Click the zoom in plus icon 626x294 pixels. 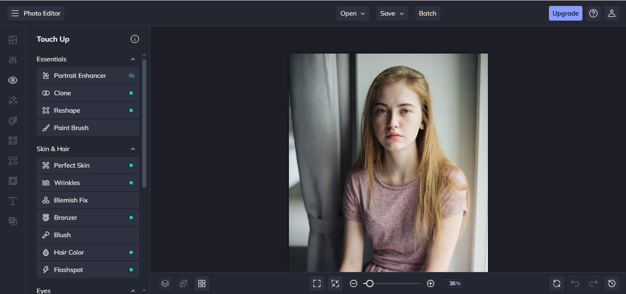click(430, 283)
